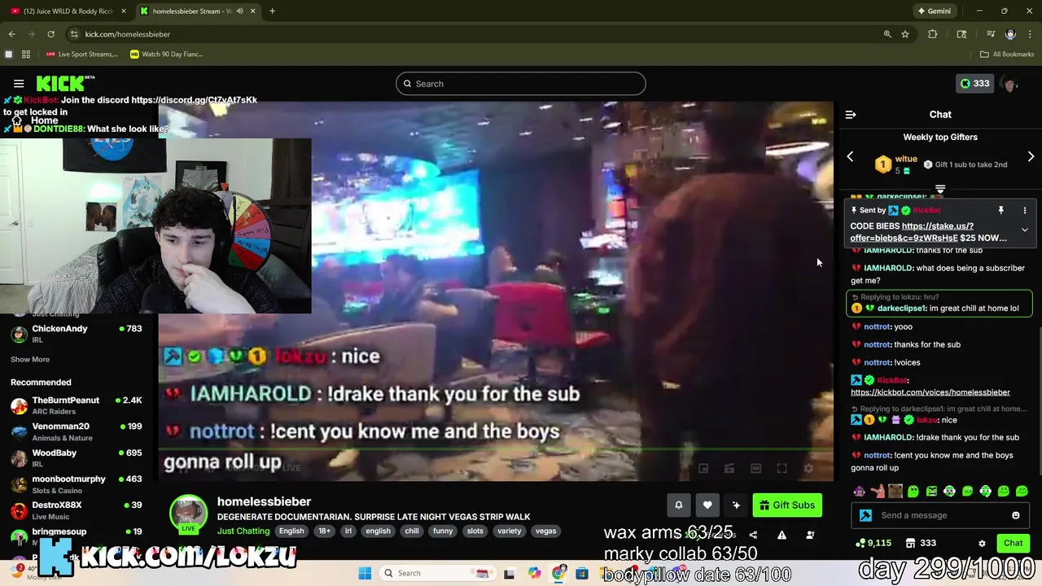Image resolution: width=1042 pixels, height=586 pixels.
Task: Open Live Sport Streams bookmark
Action: pos(81,55)
